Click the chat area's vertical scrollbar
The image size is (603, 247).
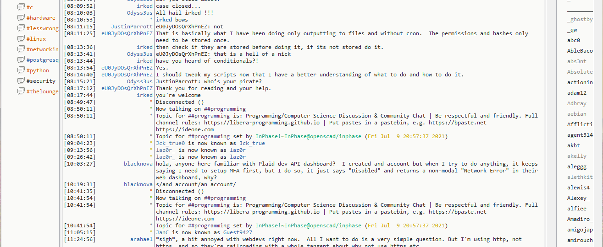pos(551,123)
